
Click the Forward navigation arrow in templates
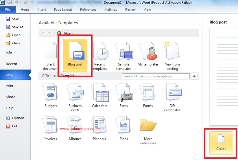point(49,33)
